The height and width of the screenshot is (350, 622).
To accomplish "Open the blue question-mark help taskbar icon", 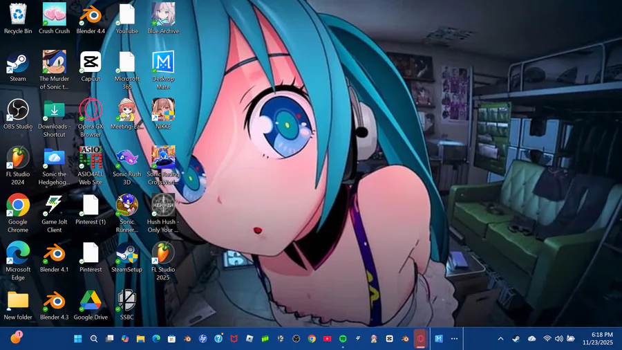I will click(218, 338).
